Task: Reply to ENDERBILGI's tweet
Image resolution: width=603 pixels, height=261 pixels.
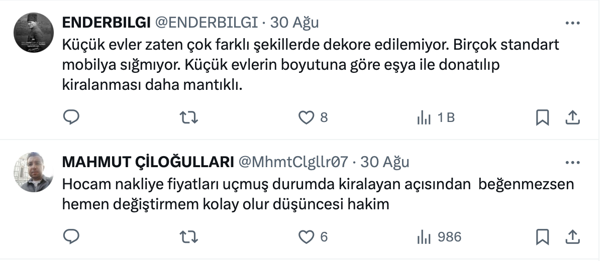Action: point(71,117)
